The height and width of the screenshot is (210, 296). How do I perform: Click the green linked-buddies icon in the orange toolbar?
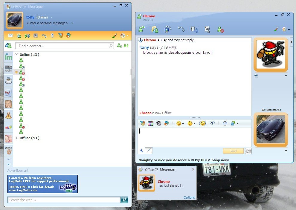coord(27,36)
